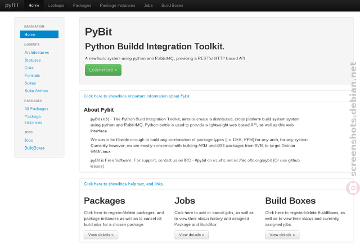Open Package Instances in the sidebar
The height and width of the screenshot is (250, 360).
(33, 119)
